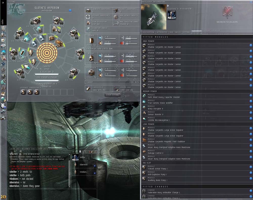Click the Hyperion ship preview thumbnail
Screen dimensions: 253x200
(154, 17)
